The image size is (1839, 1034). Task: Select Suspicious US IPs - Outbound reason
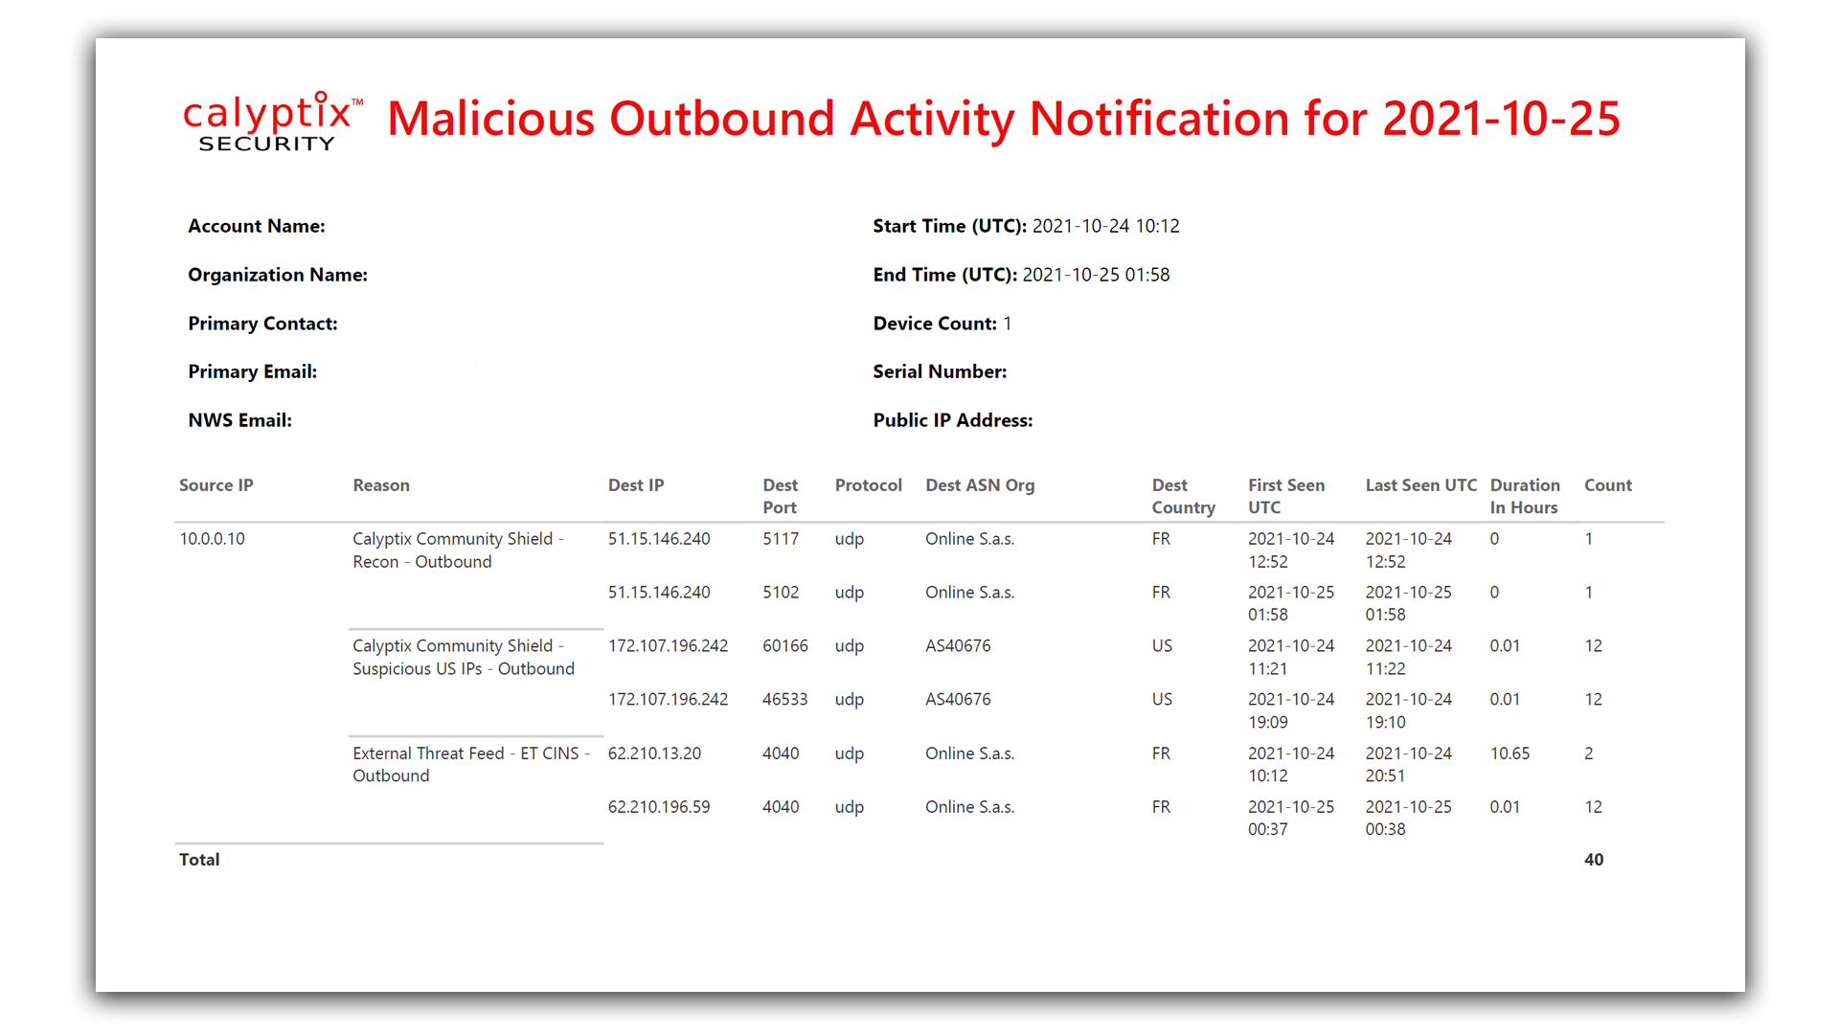pos(463,658)
